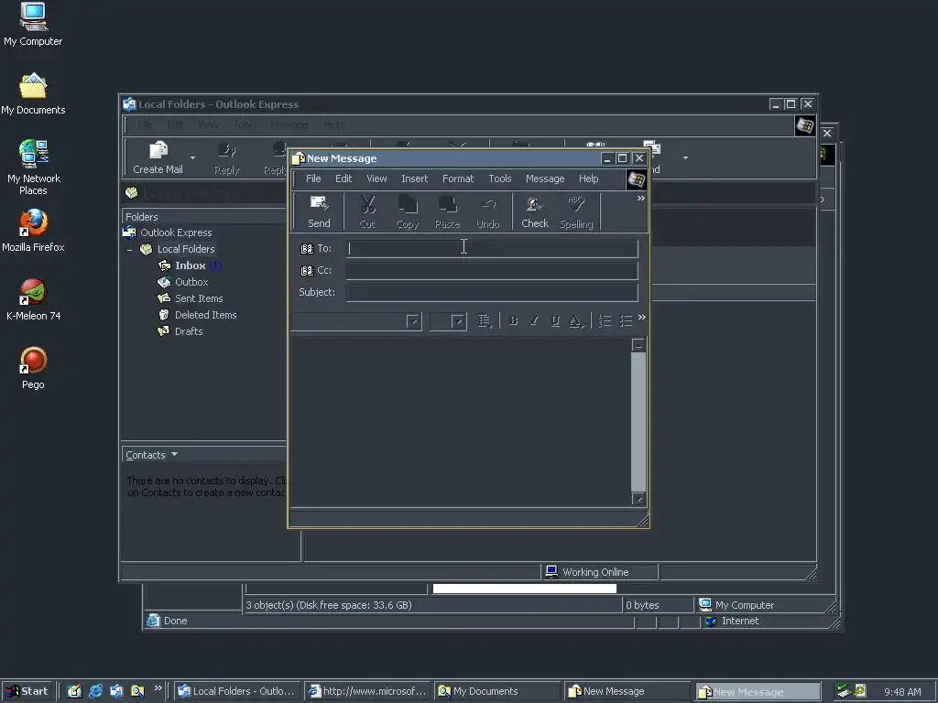The width and height of the screenshot is (938, 703).
Task: Click the taskbar clock showing 9:48 AM
Action: 902,692
